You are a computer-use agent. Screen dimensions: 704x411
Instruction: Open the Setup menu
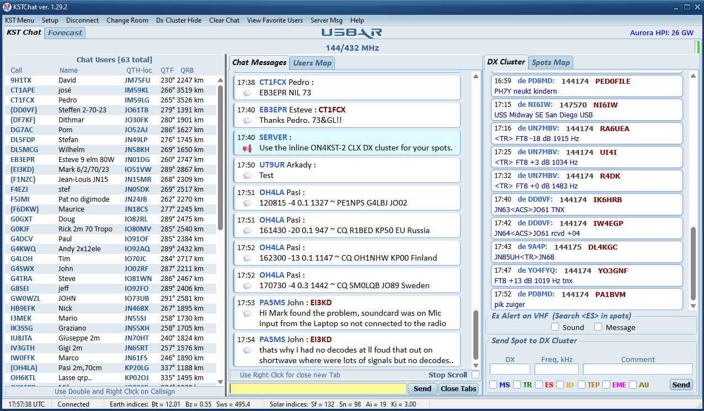pyautogui.click(x=50, y=20)
